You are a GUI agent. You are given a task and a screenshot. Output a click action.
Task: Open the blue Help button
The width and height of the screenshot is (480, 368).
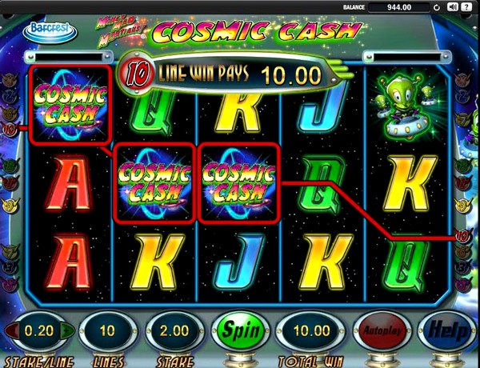pos(448,331)
